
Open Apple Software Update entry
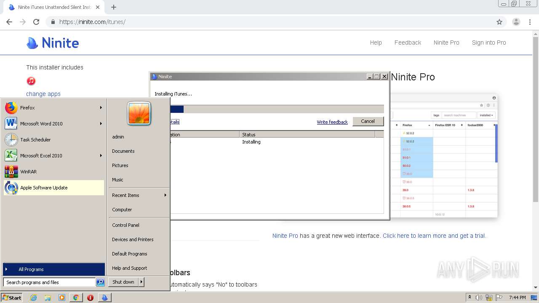[x=53, y=188]
